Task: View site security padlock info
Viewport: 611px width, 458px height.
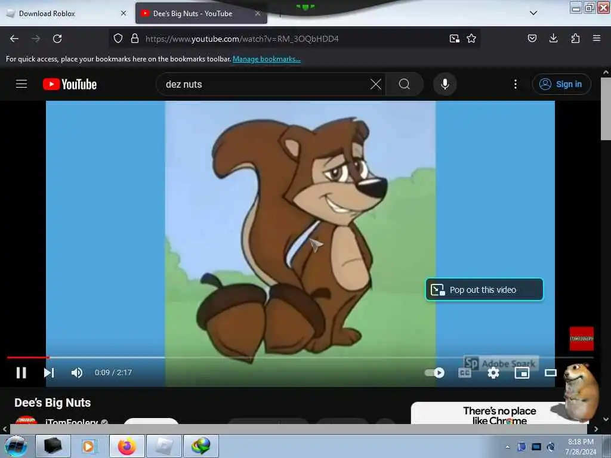Action: pos(135,39)
